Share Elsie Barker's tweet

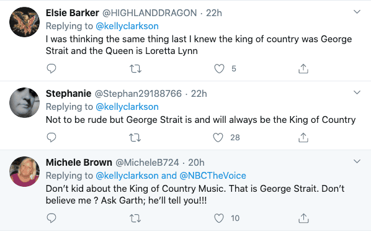point(303,69)
